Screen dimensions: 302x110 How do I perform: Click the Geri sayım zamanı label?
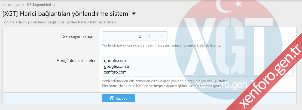79,36
